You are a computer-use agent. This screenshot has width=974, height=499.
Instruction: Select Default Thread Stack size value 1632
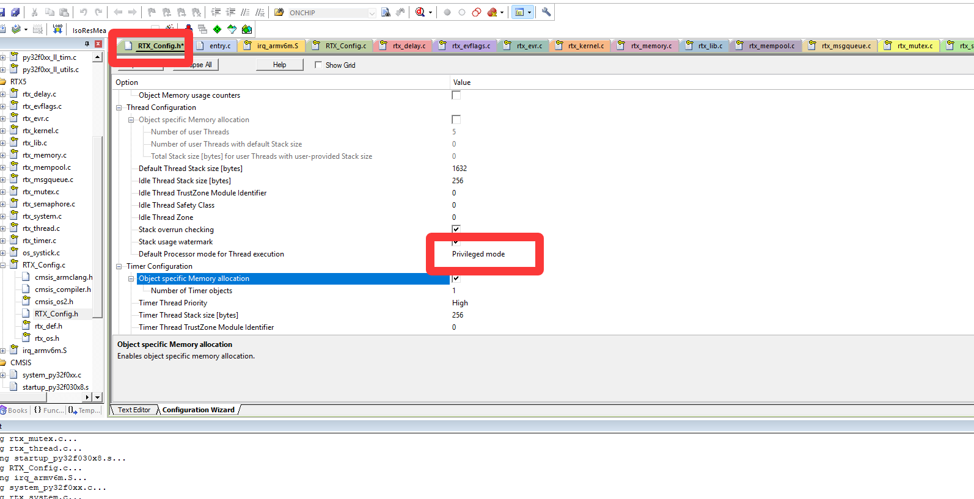460,169
